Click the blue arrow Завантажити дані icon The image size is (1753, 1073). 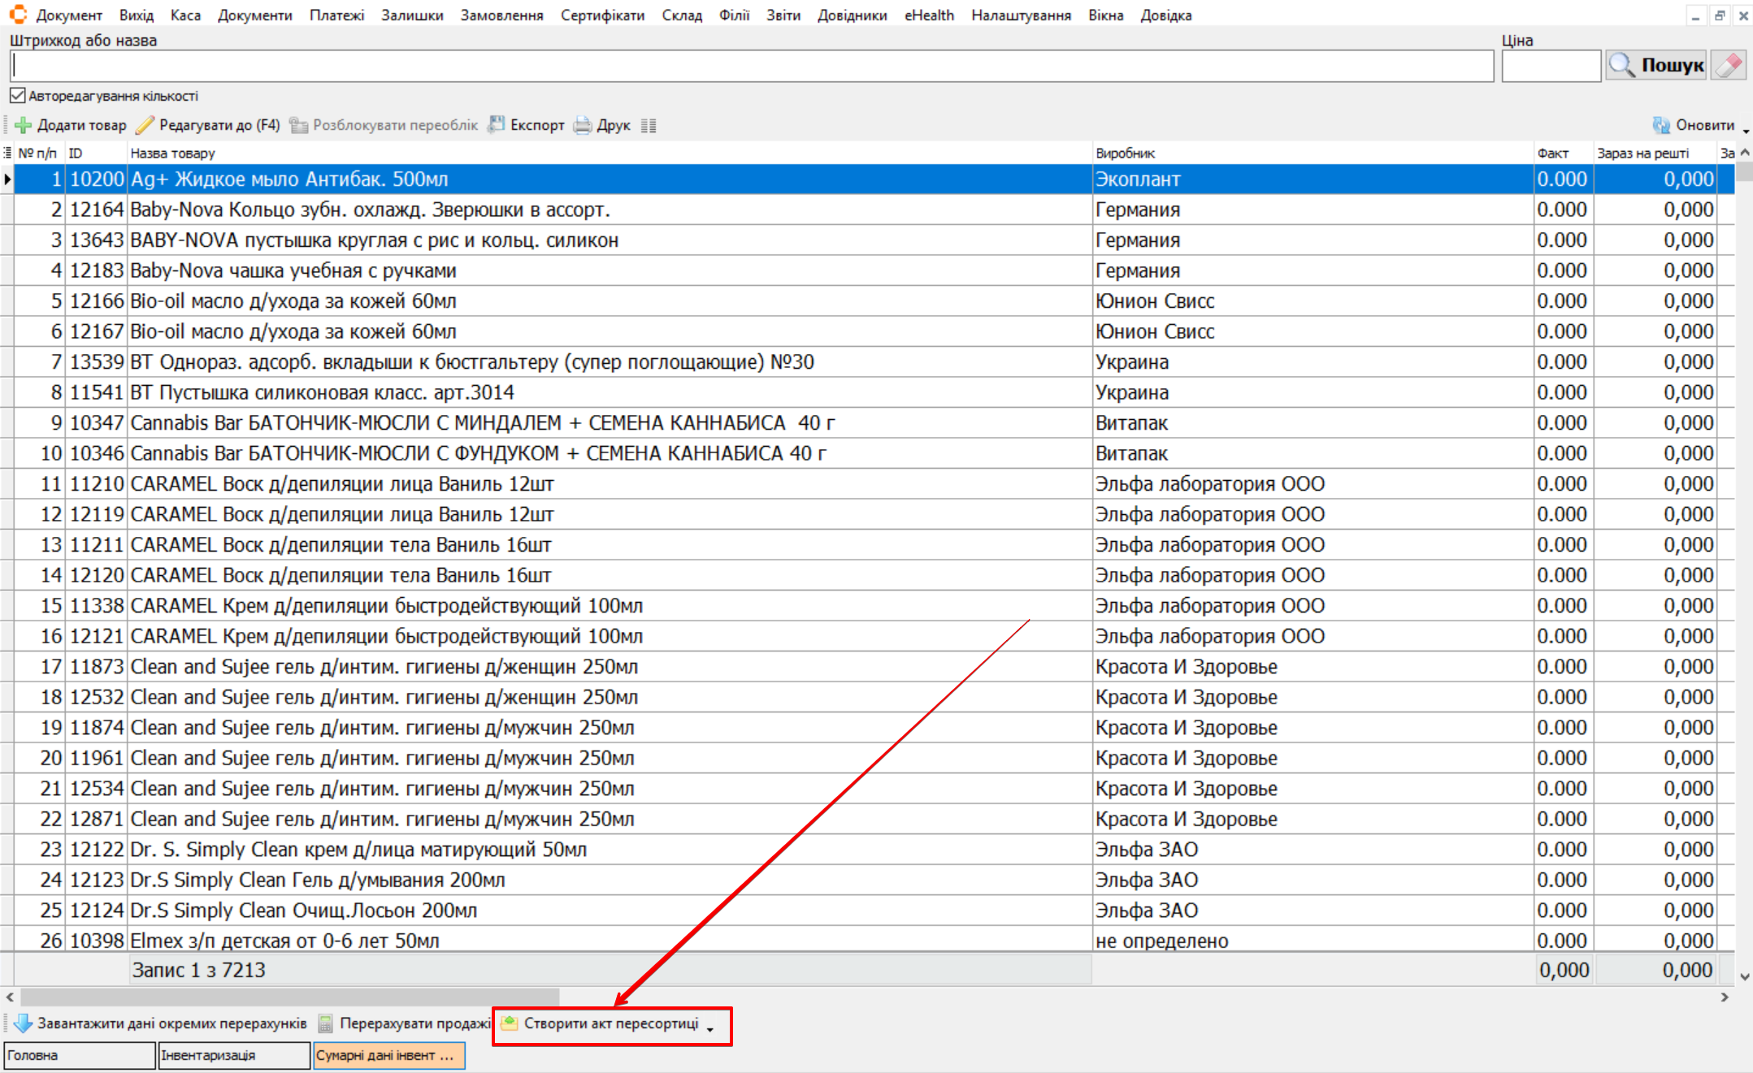tap(23, 1023)
